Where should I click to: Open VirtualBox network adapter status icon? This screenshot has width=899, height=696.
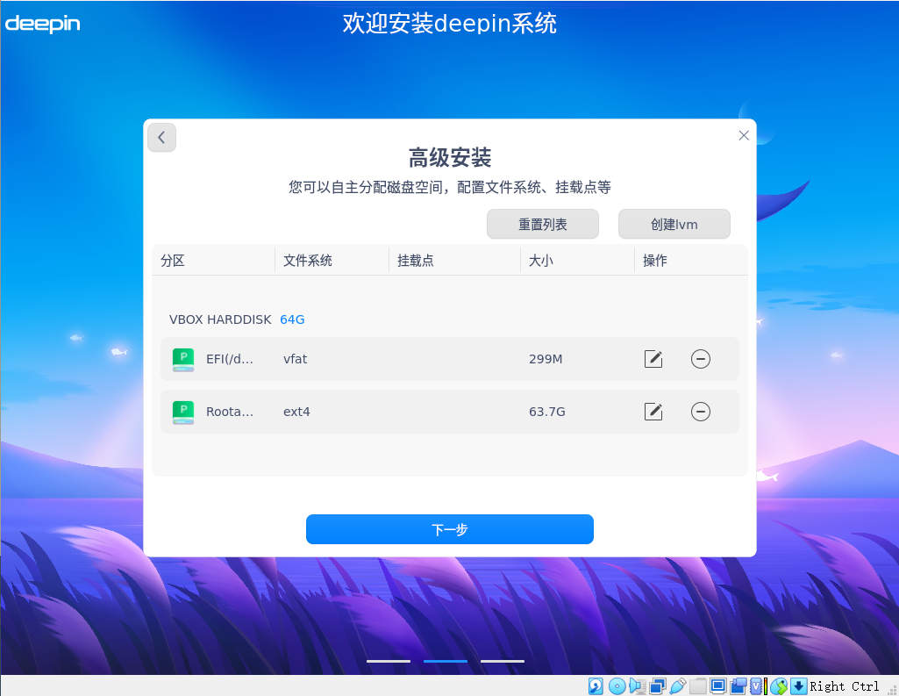(658, 685)
